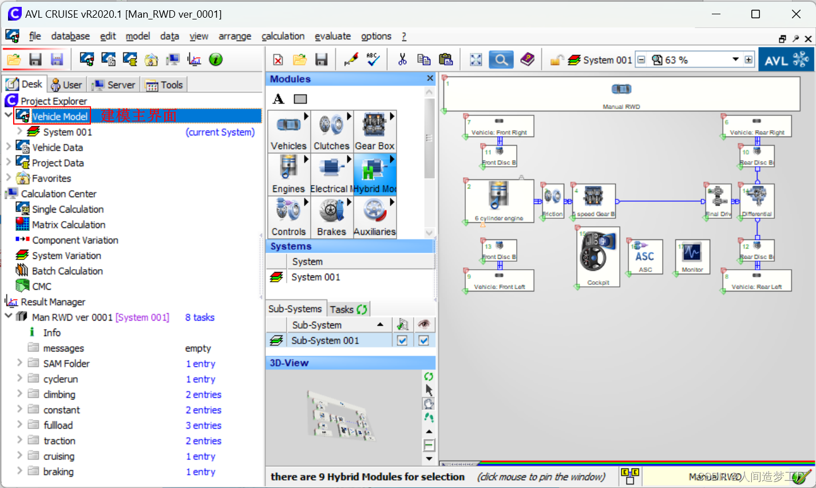Expand the System 001 tree node
This screenshot has width=816, height=488.
19,131
